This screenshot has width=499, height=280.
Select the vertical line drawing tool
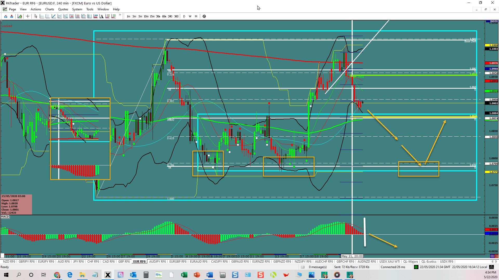tap(48, 16)
